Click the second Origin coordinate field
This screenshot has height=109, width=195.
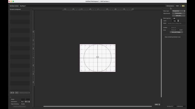point(28,99)
